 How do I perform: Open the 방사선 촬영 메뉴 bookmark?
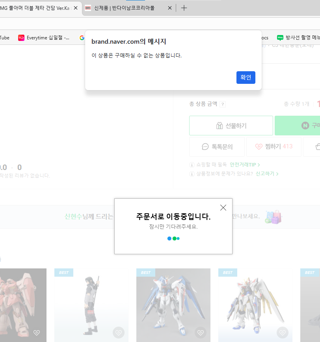click(x=298, y=38)
